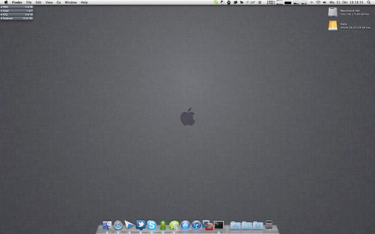
Task: Open Sparrow mail from the Dock
Action: point(129,225)
